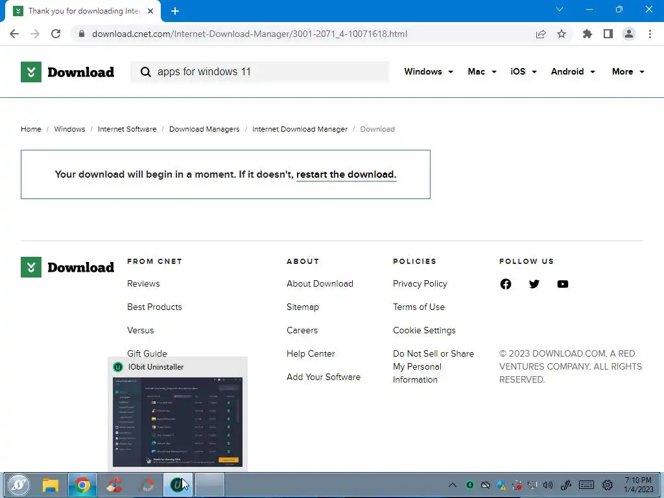The width and height of the screenshot is (664, 498).
Task: Open 'Do Not Sell or Share' link
Action: [433, 366]
